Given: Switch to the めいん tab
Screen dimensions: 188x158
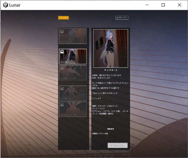Looking at the screenshot, I should 63,18.
